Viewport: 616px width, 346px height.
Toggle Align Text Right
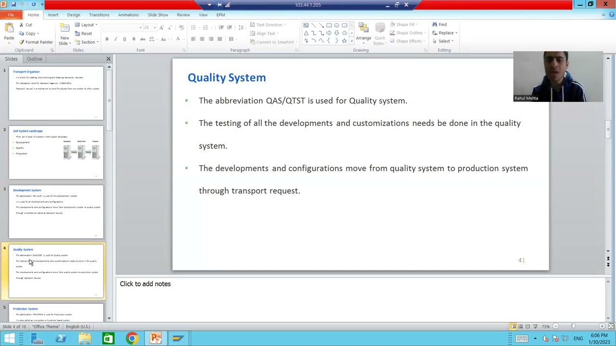point(211,39)
